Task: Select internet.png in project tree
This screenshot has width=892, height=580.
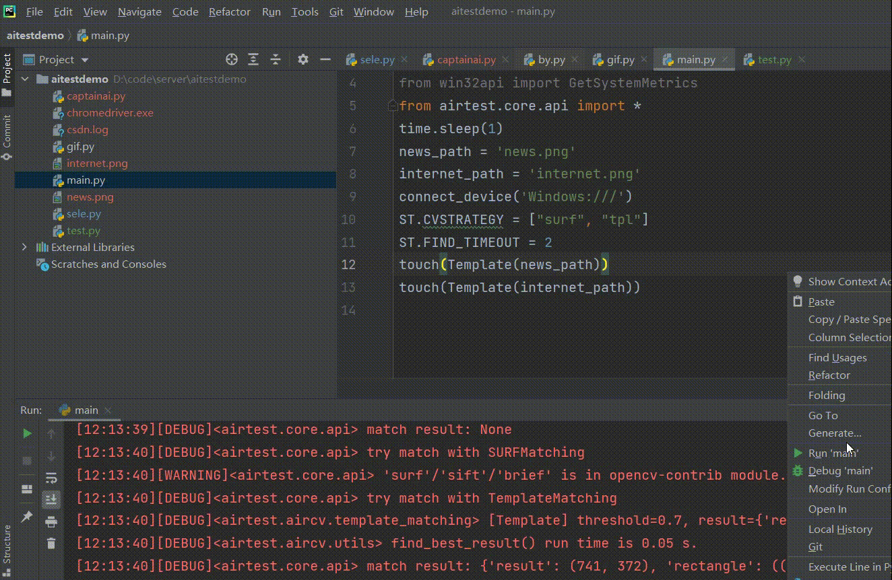Action: pyautogui.click(x=97, y=164)
